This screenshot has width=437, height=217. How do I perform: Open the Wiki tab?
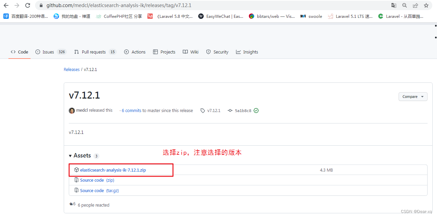click(x=191, y=52)
